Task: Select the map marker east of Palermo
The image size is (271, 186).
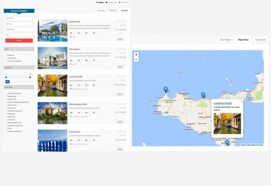Action: 203,95
